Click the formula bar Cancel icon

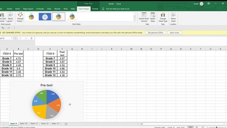coord(20,38)
